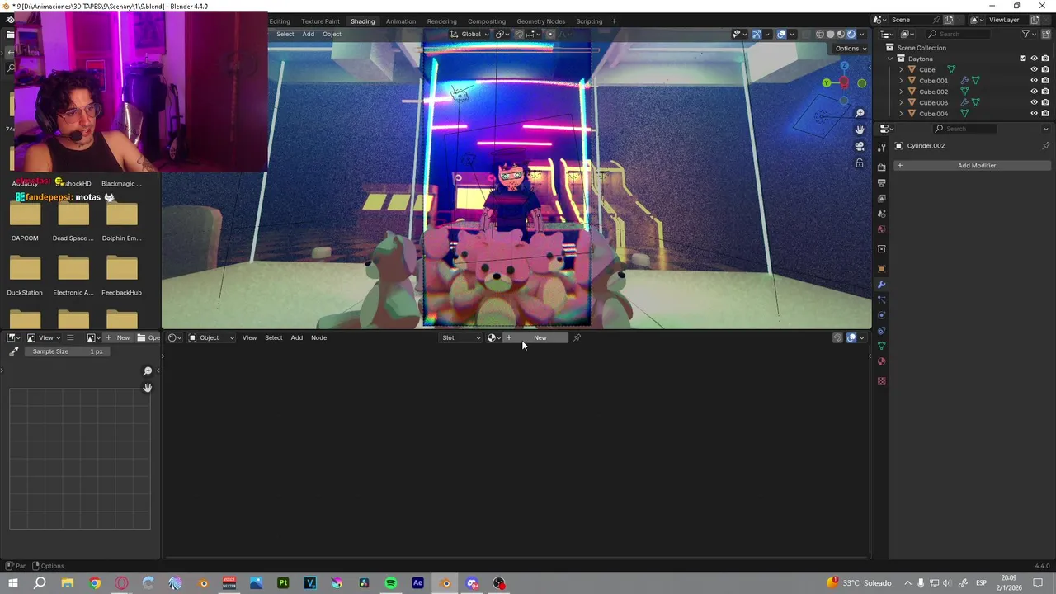This screenshot has height=594, width=1056.
Task: Adjust the Sample Size field
Action: [68, 351]
